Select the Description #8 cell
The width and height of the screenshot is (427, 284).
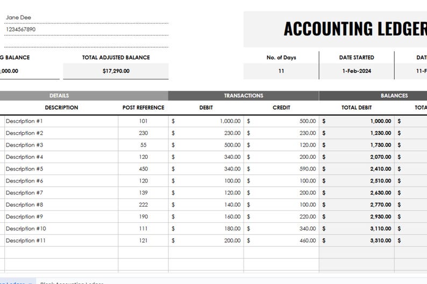point(61,205)
